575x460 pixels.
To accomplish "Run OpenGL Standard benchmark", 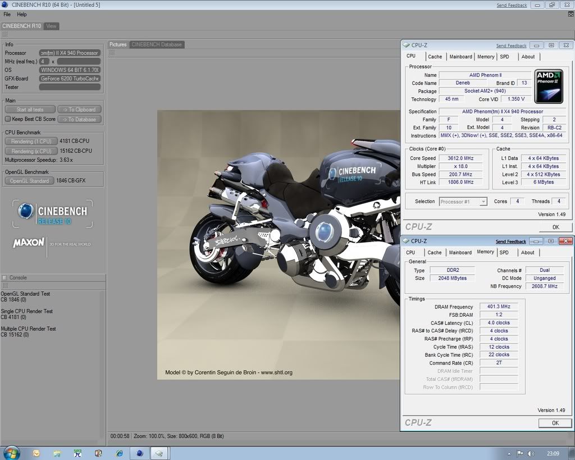I will [x=29, y=181].
